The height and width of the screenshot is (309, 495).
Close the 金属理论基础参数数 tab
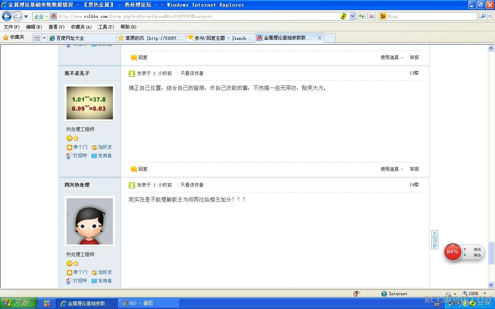point(319,38)
